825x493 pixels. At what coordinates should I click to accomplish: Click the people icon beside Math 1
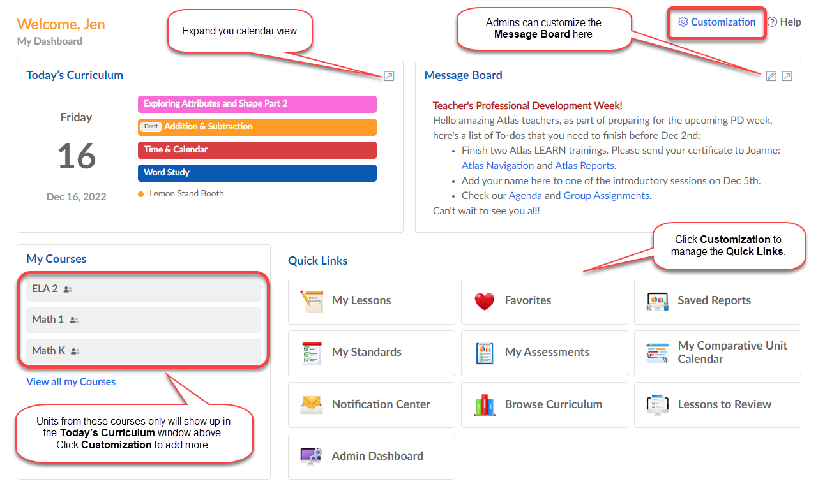[x=74, y=320]
